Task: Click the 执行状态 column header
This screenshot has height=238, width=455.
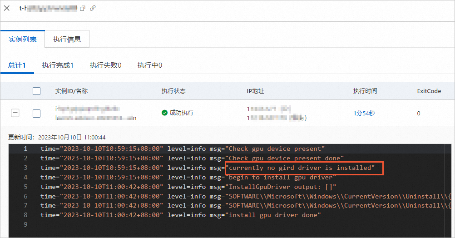Action: click(173, 91)
